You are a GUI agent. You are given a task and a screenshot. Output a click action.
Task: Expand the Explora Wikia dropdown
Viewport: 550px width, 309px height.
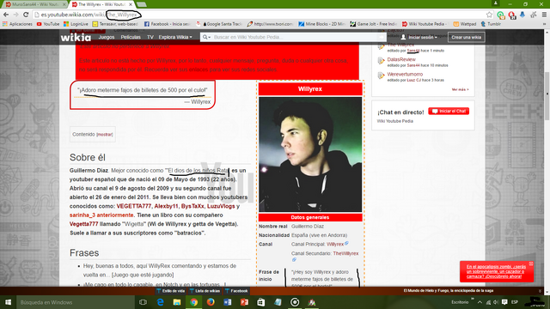[x=175, y=37]
